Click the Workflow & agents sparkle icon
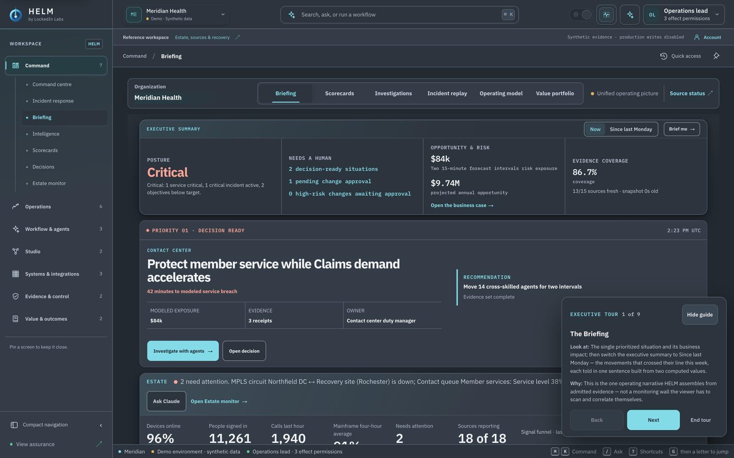This screenshot has width=734, height=458. (16, 229)
